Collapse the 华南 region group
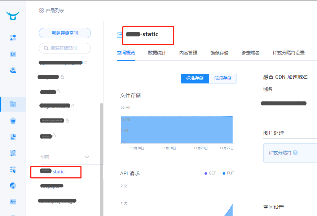The height and width of the screenshot is (216, 317). (87, 157)
